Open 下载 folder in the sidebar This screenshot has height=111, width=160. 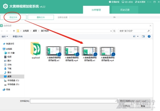coord(8,68)
